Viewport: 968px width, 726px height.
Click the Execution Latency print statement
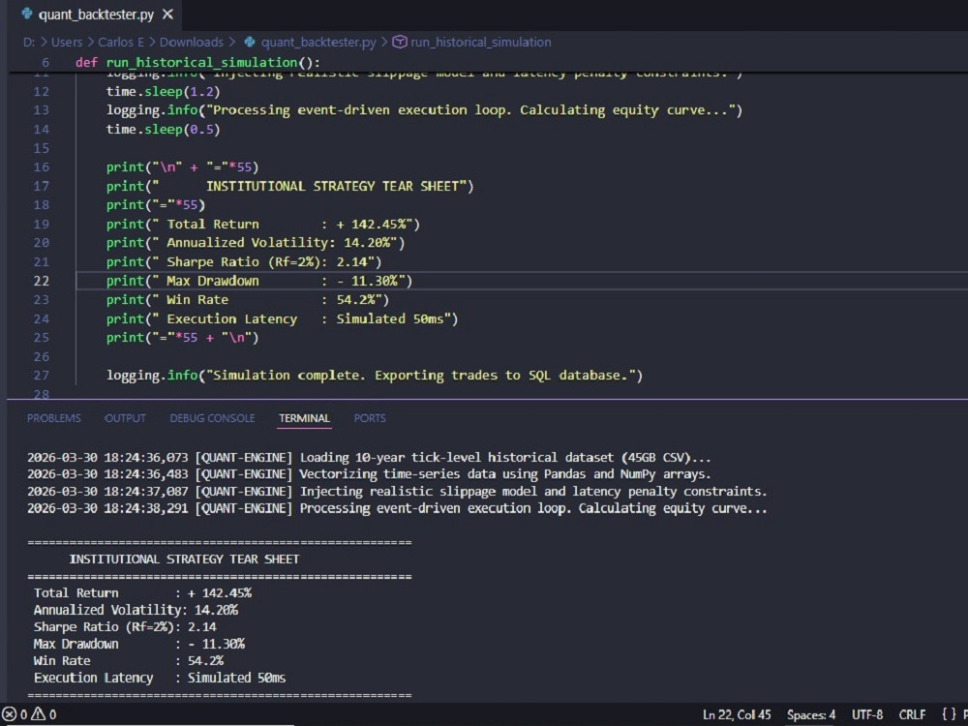point(282,319)
